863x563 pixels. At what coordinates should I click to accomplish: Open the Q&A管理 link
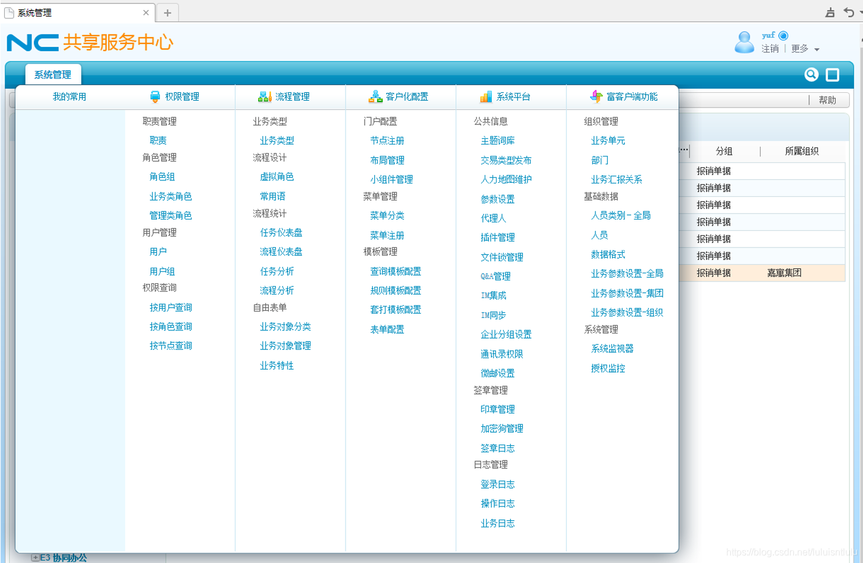(495, 276)
